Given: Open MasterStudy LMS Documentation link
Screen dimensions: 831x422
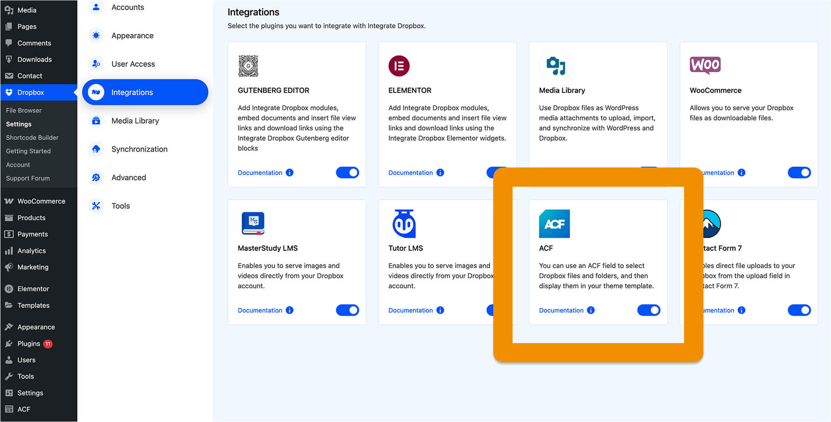Looking at the screenshot, I should pyautogui.click(x=260, y=310).
